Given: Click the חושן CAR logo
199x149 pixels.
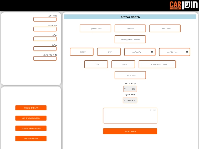Looking at the screenshot, I should (184, 5).
